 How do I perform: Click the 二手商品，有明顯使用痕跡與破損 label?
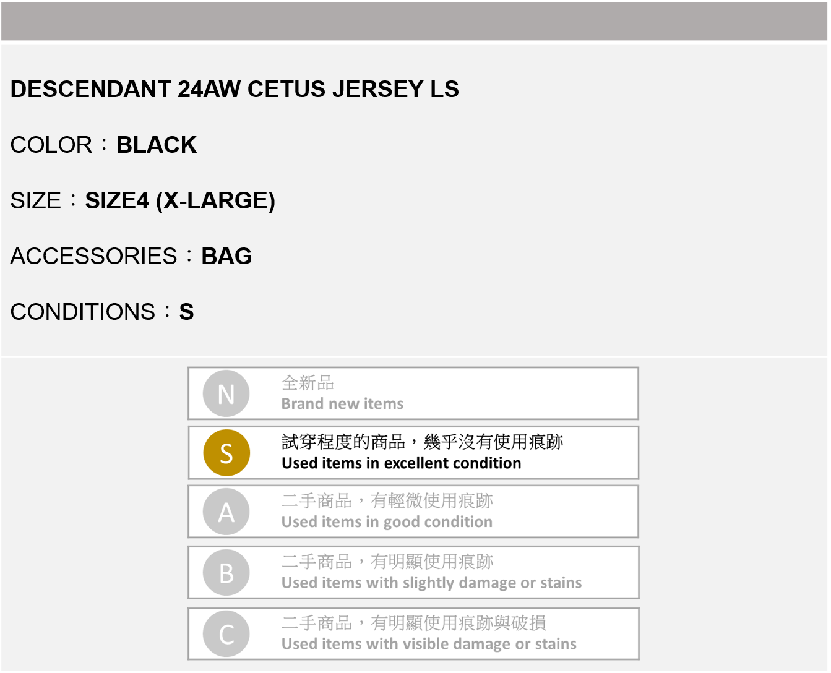[413, 623]
